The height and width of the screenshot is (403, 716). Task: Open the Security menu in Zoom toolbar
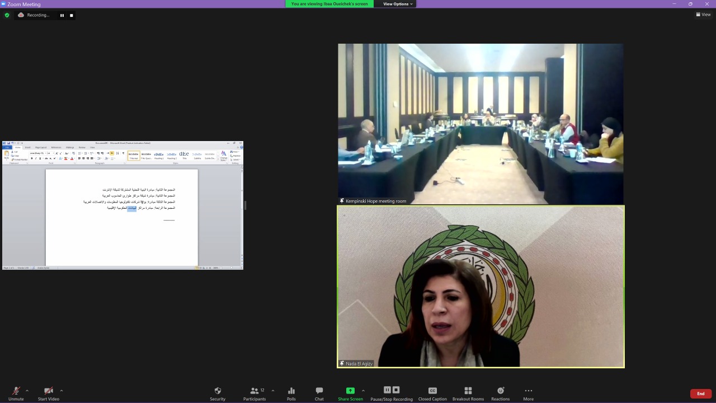tap(218, 393)
